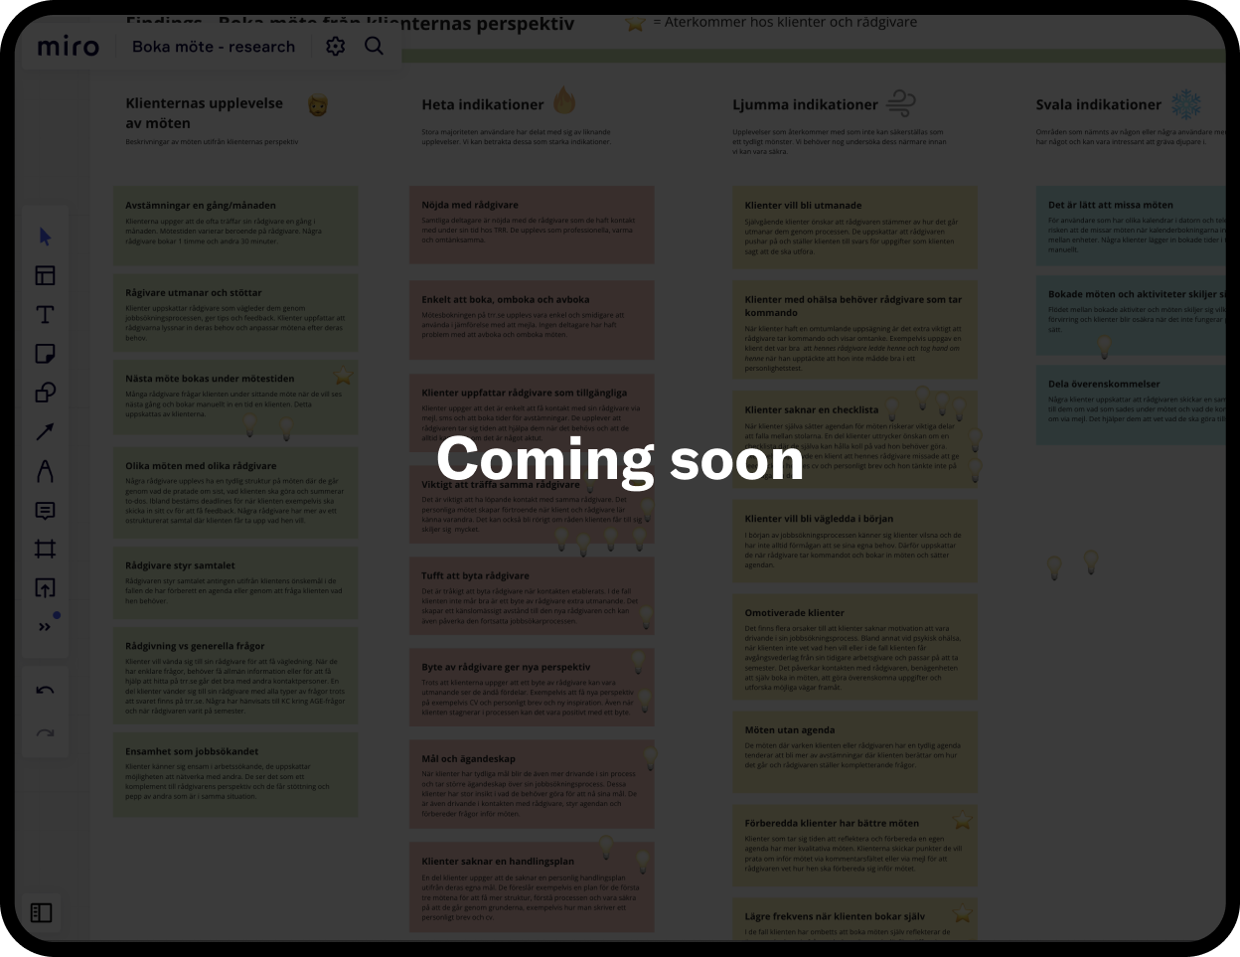Select the Heta indikationer heading

pyautogui.click(x=483, y=104)
